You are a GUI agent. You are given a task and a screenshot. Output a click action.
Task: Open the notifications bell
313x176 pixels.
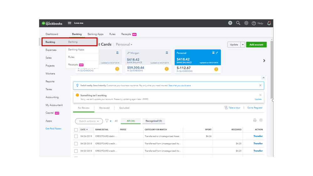[x=269, y=23]
